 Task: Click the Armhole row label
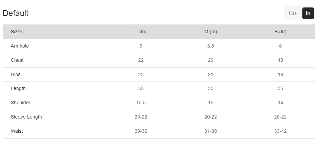[20, 46]
